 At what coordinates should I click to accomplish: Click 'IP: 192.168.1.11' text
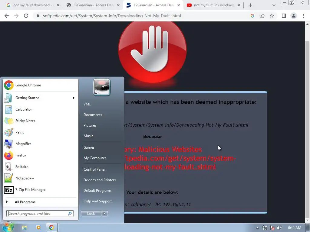173,205
